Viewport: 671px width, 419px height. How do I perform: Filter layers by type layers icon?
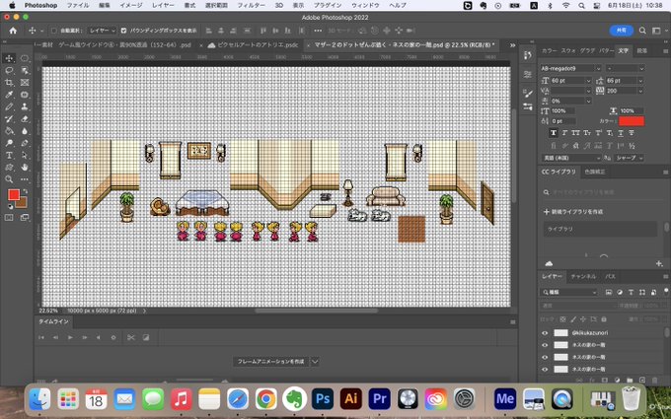tap(631, 292)
